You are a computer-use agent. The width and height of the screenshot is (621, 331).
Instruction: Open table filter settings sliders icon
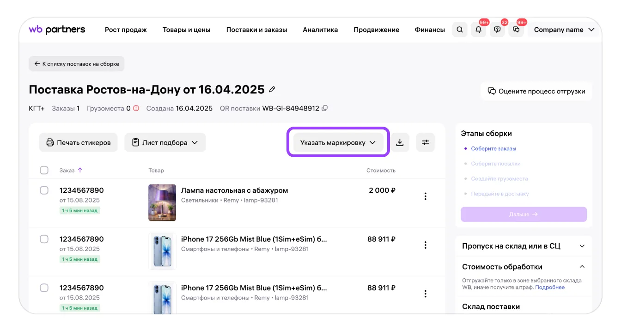pos(425,142)
